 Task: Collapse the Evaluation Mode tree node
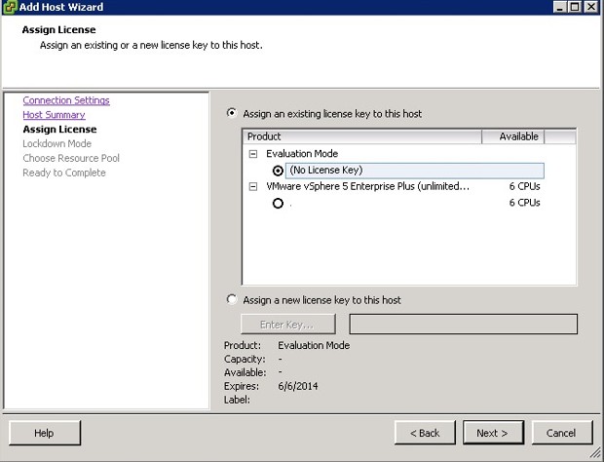(x=253, y=154)
